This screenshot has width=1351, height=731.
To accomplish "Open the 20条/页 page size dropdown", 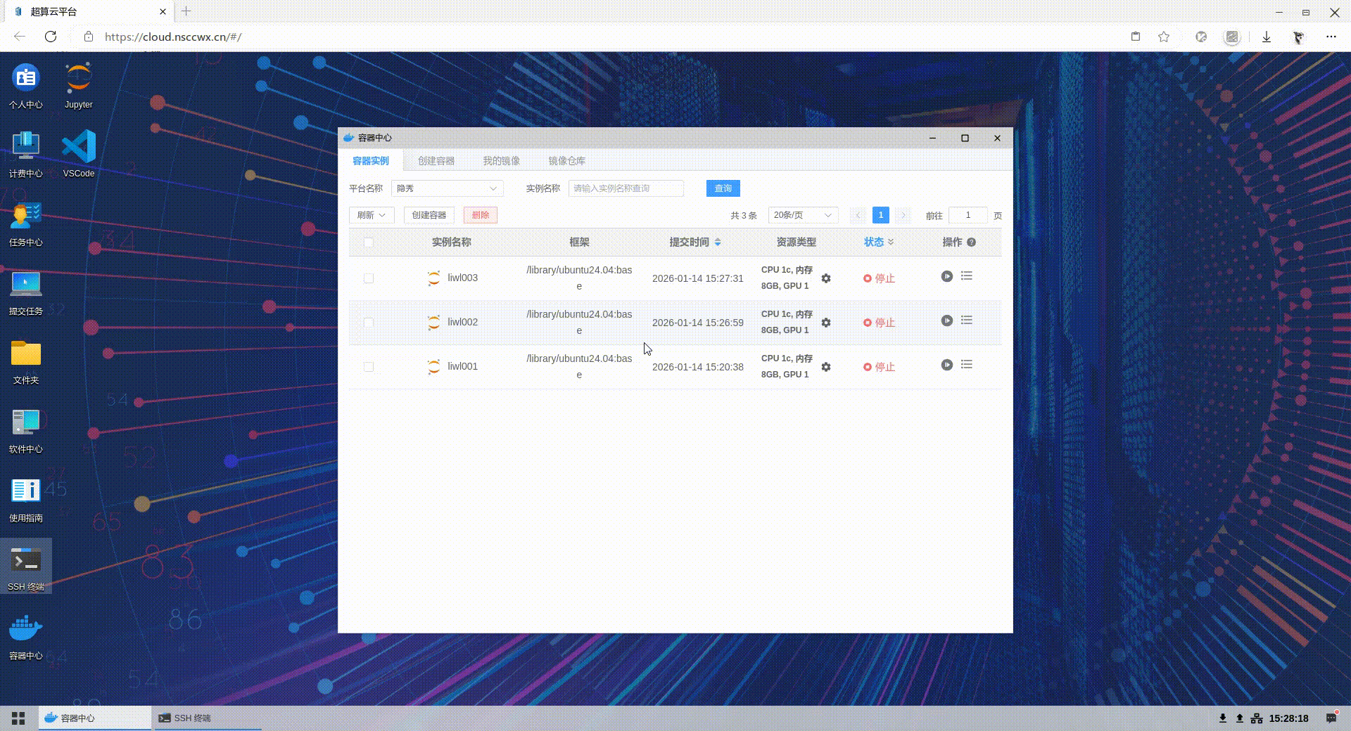I will click(802, 215).
